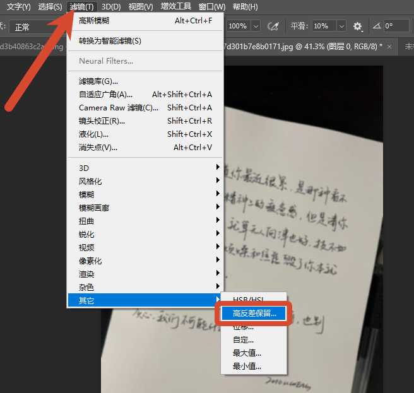414x393 pixels.
Task: Expand the 模糊画廊 submenu
Action: pos(145,208)
